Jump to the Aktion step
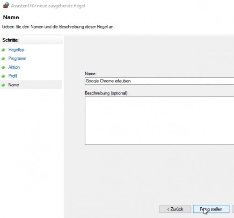Screen dimensions: 234x218 [x=14, y=67]
